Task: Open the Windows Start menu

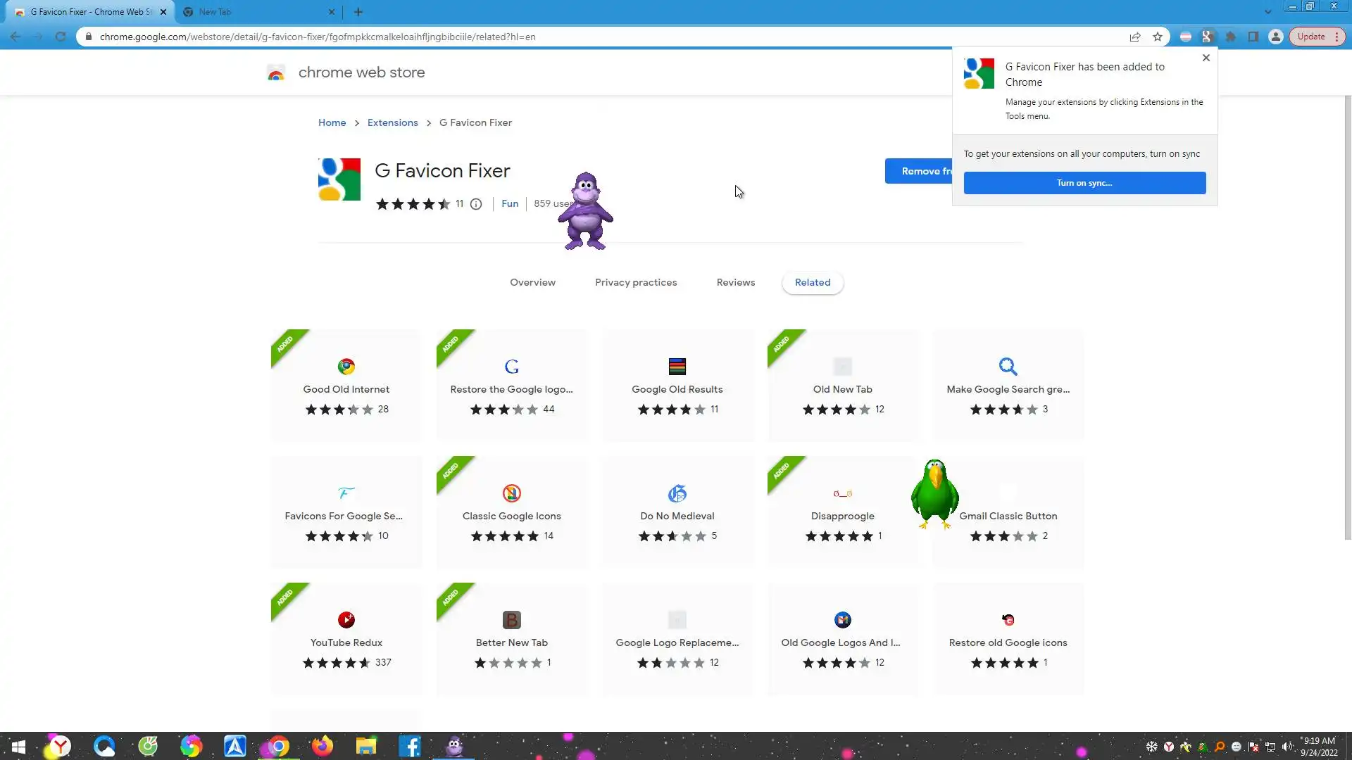Action: [x=18, y=746]
